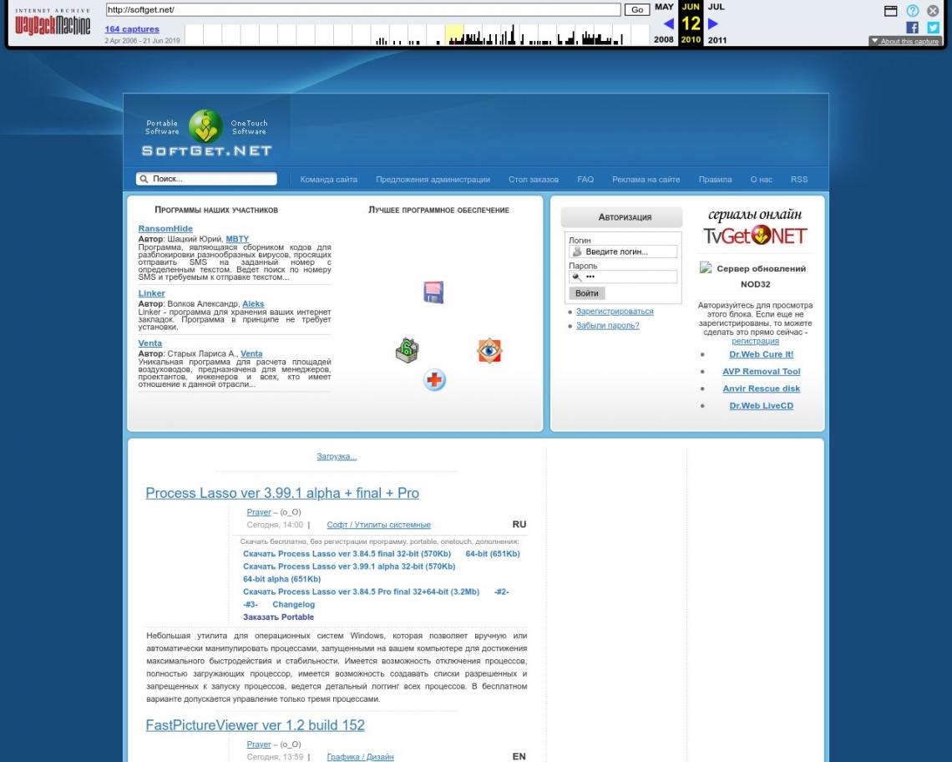Open the AVP Removal Tool link
Screen dimensions: 952x762
(762, 371)
